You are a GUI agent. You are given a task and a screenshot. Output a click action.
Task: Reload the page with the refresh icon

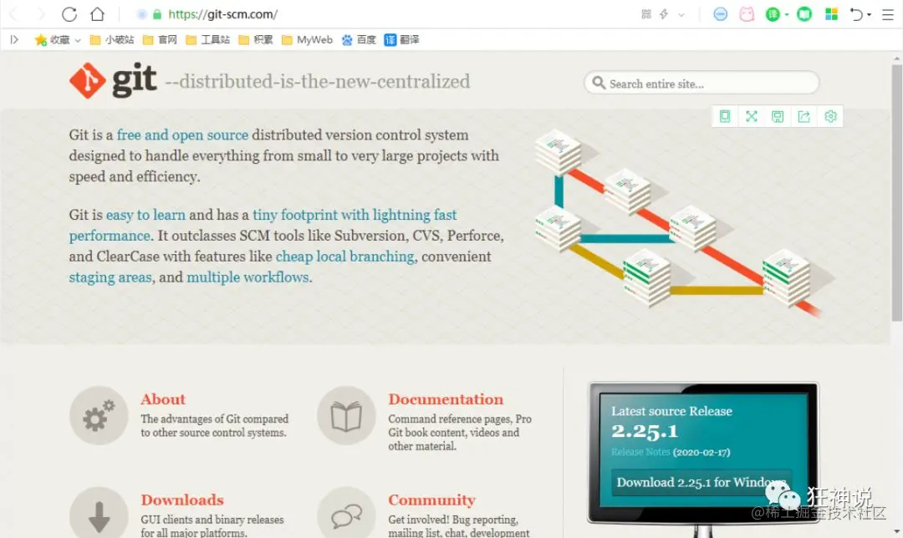[x=69, y=14]
